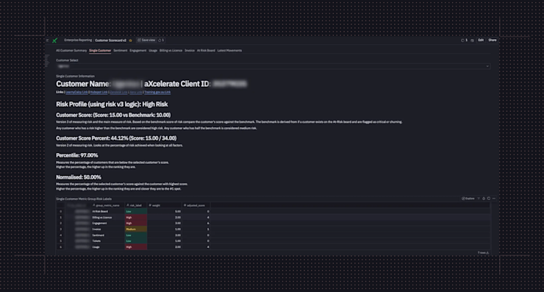Click the print/export icon beside Edit
This screenshot has height=292, width=544.
(472, 40)
